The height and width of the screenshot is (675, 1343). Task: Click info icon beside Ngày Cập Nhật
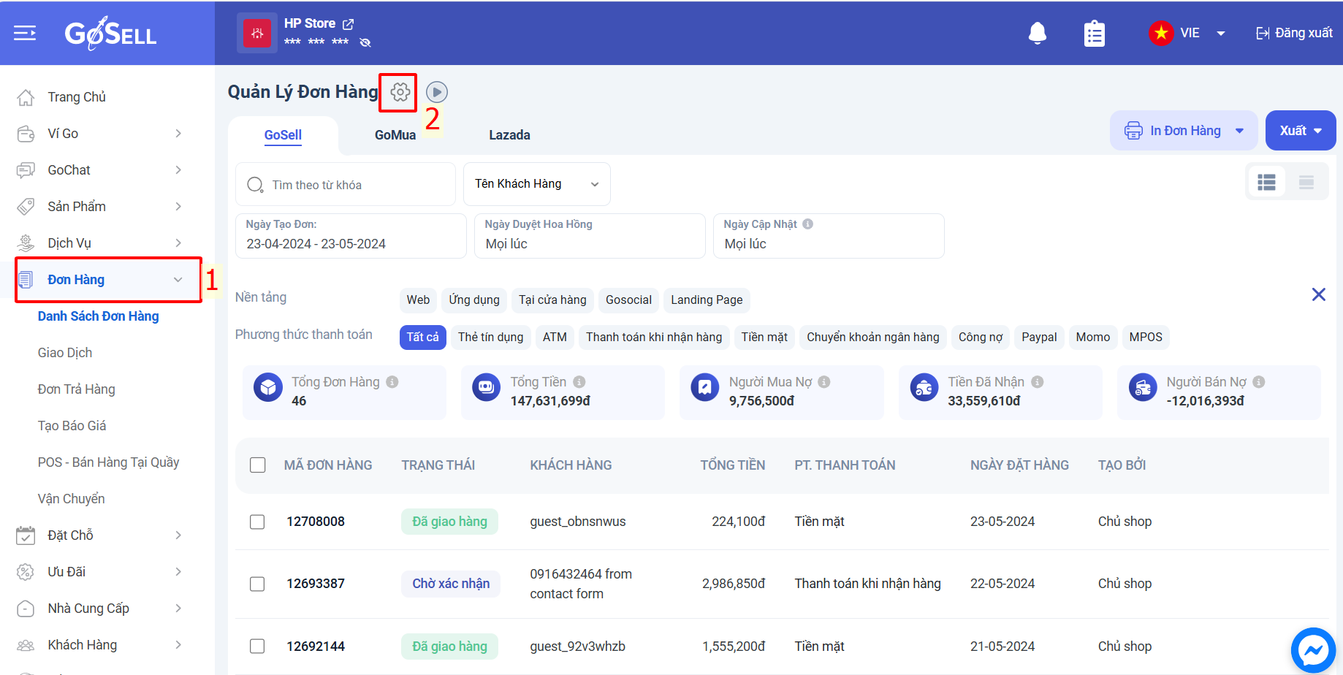808,224
